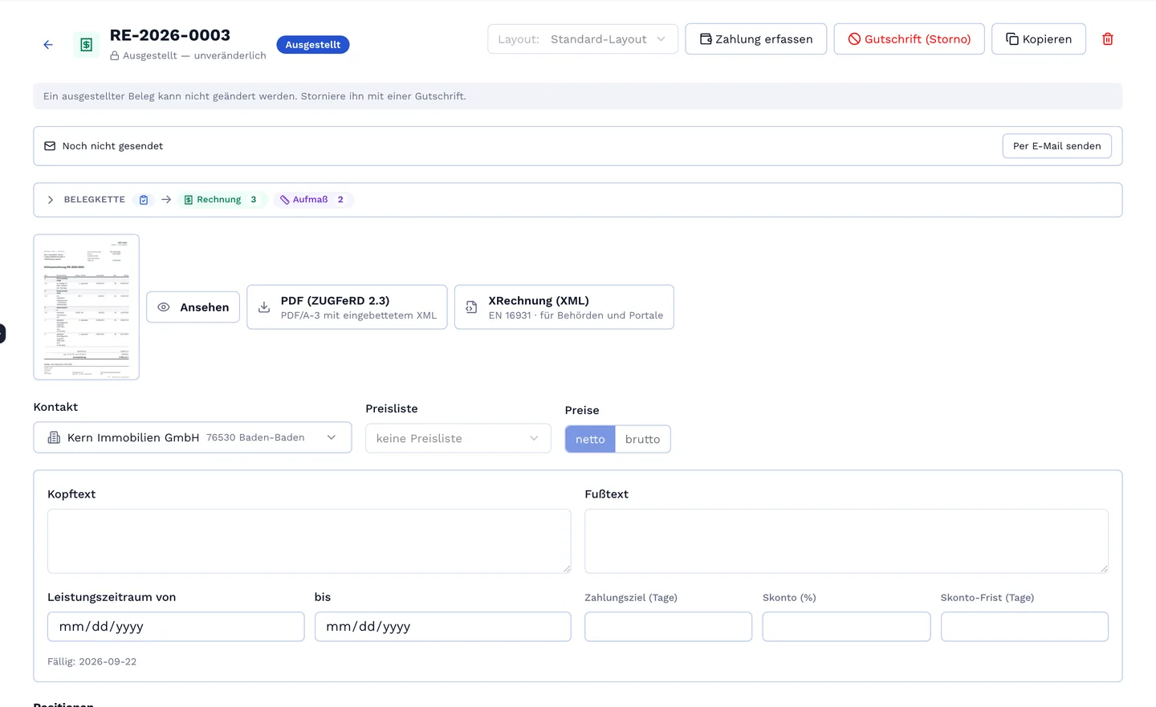Open the Kontakt dropdown for Kern Immobilien GmbH
Viewport: 1156px width, 707px height.
coord(193,437)
